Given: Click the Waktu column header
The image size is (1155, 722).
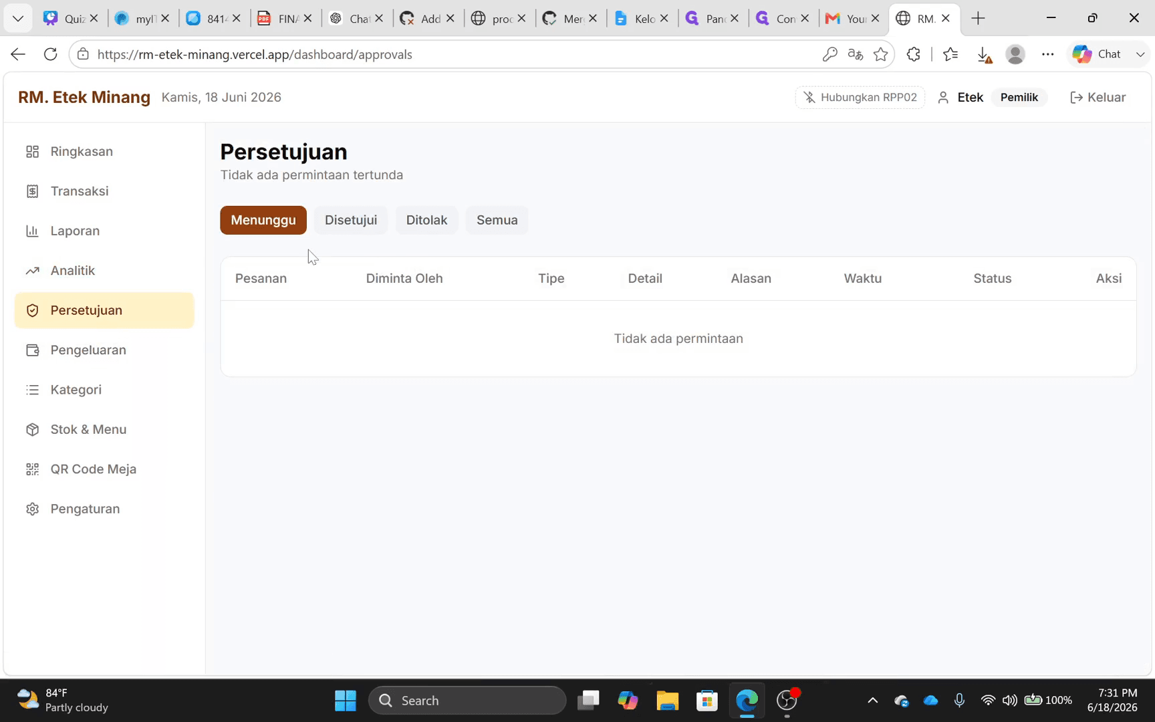Looking at the screenshot, I should click(862, 279).
